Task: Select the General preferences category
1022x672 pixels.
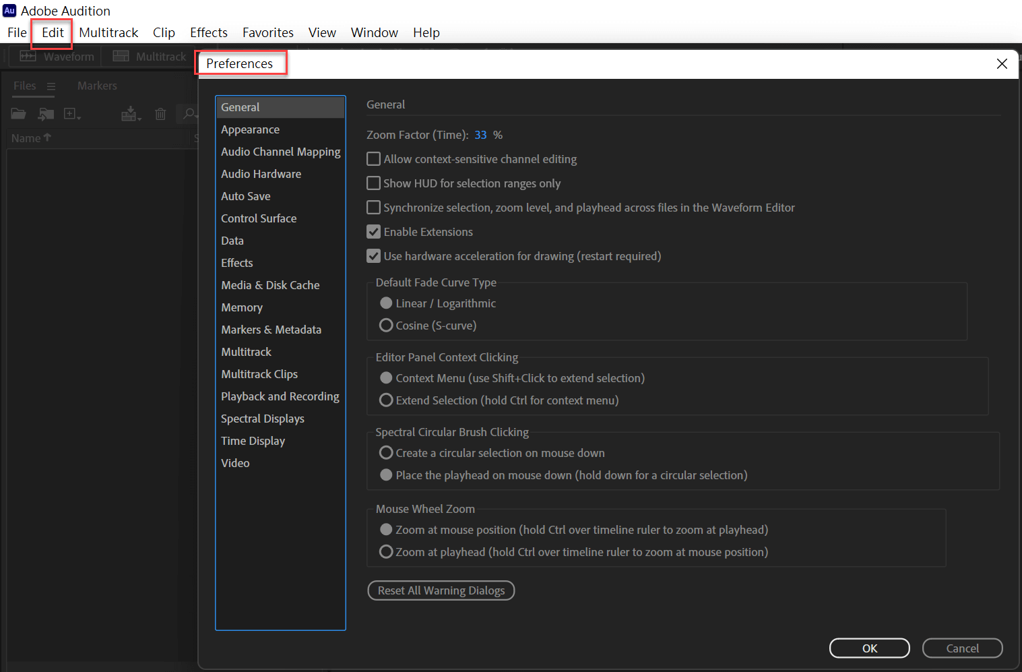Action: coord(280,107)
